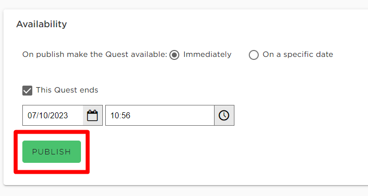Expand time options beside 10:56

point(224,115)
